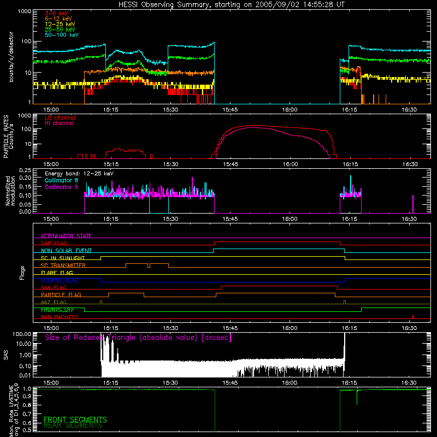
Task: Click the 'SC TRANSMITTER' flag label
Action: (x=63, y=265)
